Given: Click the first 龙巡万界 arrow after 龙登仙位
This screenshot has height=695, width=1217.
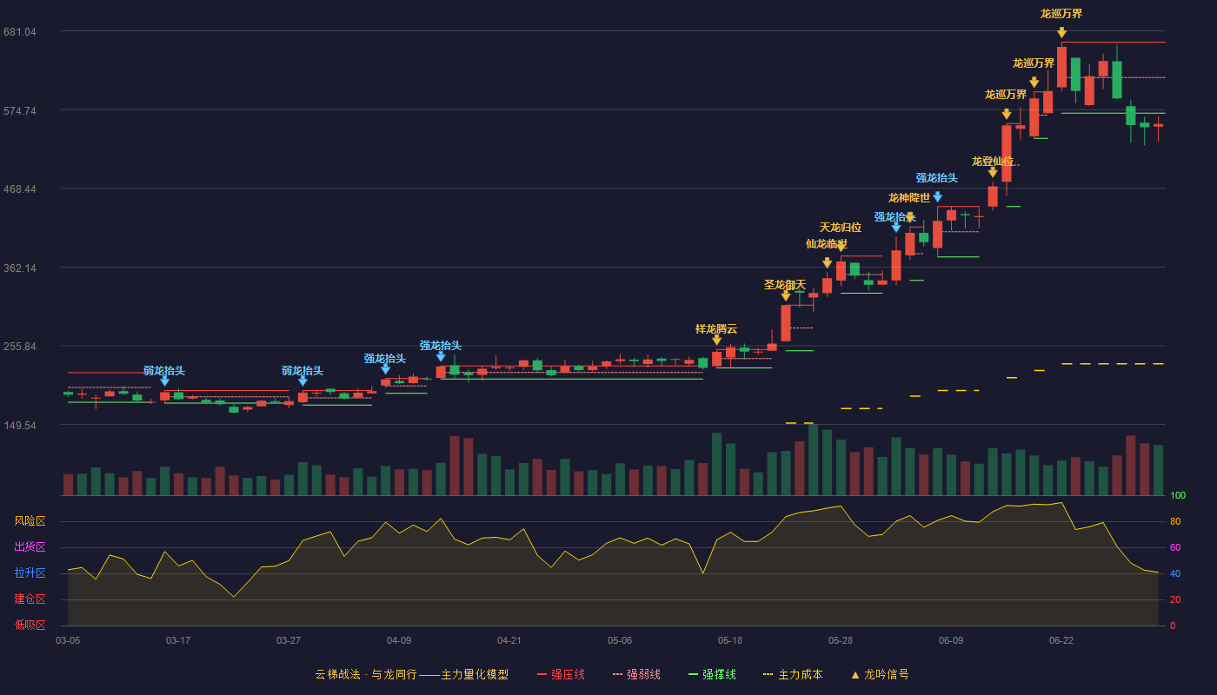Looking at the screenshot, I should (x=1006, y=113).
